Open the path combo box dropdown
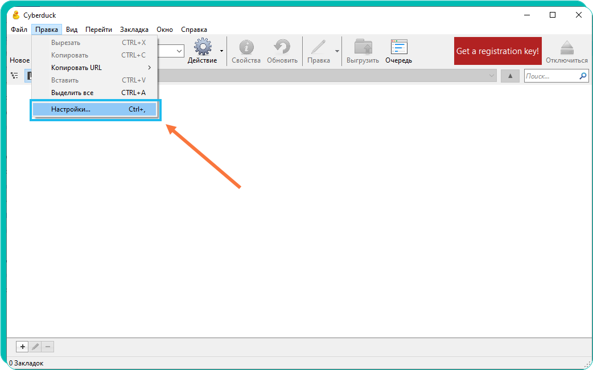This screenshot has height=370, width=593. (491, 76)
